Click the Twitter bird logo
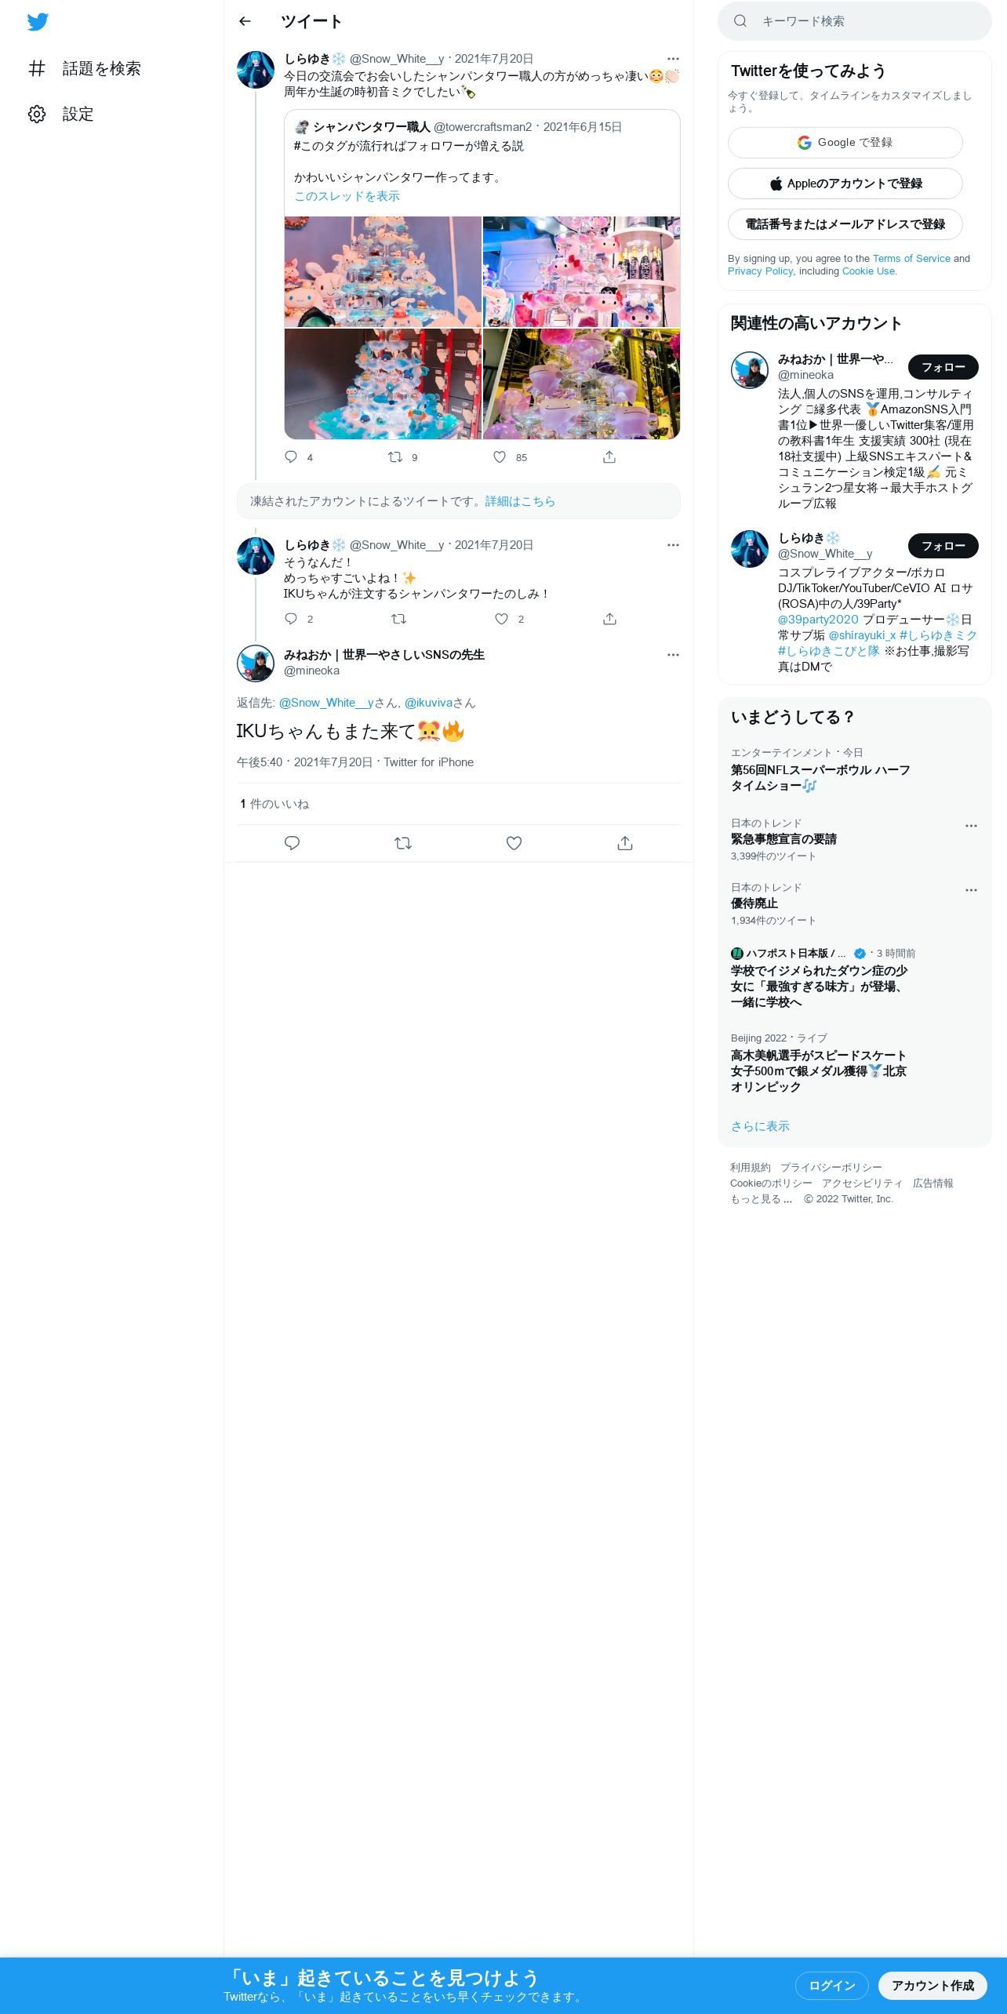 point(38,21)
